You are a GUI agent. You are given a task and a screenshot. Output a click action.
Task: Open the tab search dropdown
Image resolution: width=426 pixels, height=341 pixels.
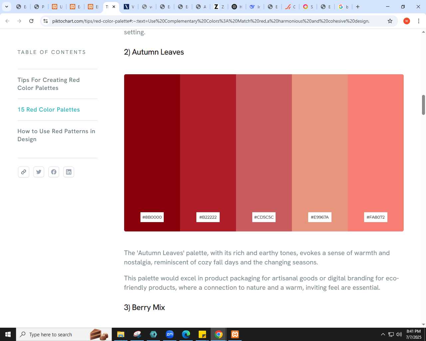coord(6,7)
